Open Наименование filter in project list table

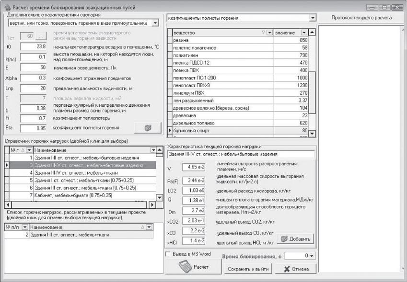point(149,227)
